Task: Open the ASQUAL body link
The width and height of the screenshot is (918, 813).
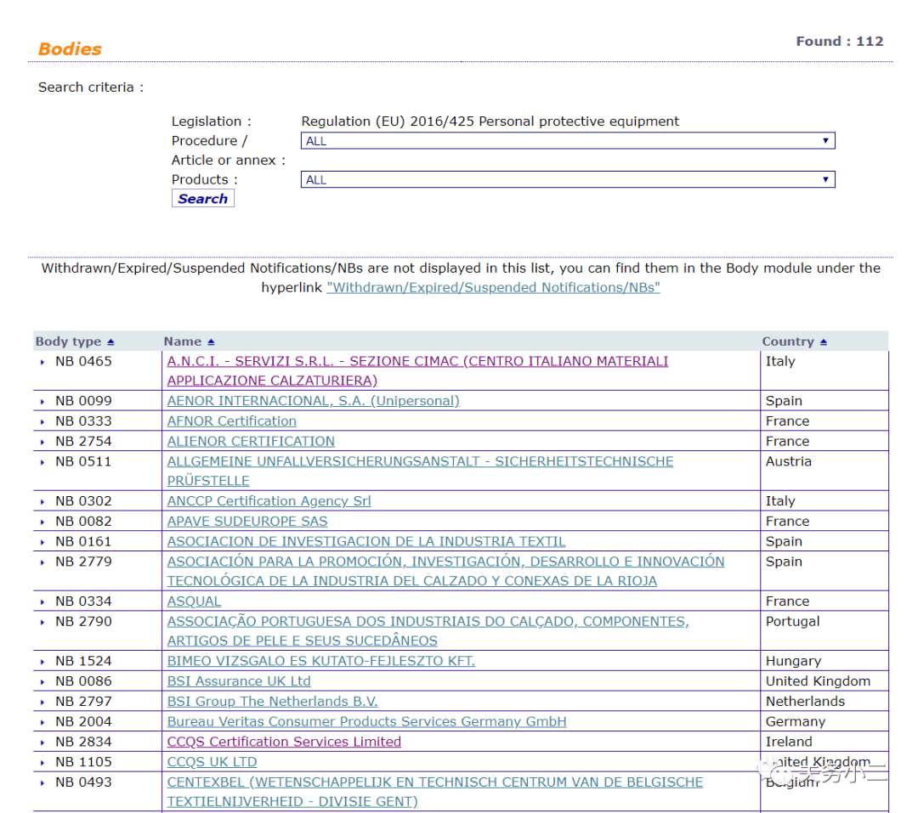Action: 194,601
